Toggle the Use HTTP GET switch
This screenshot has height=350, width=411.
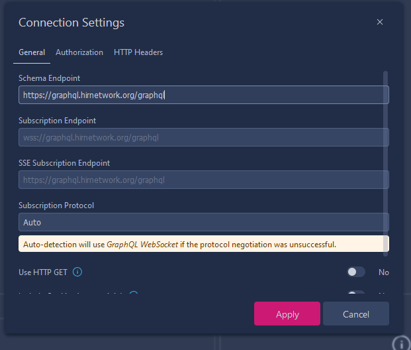pyautogui.click(x=355, y=272)
